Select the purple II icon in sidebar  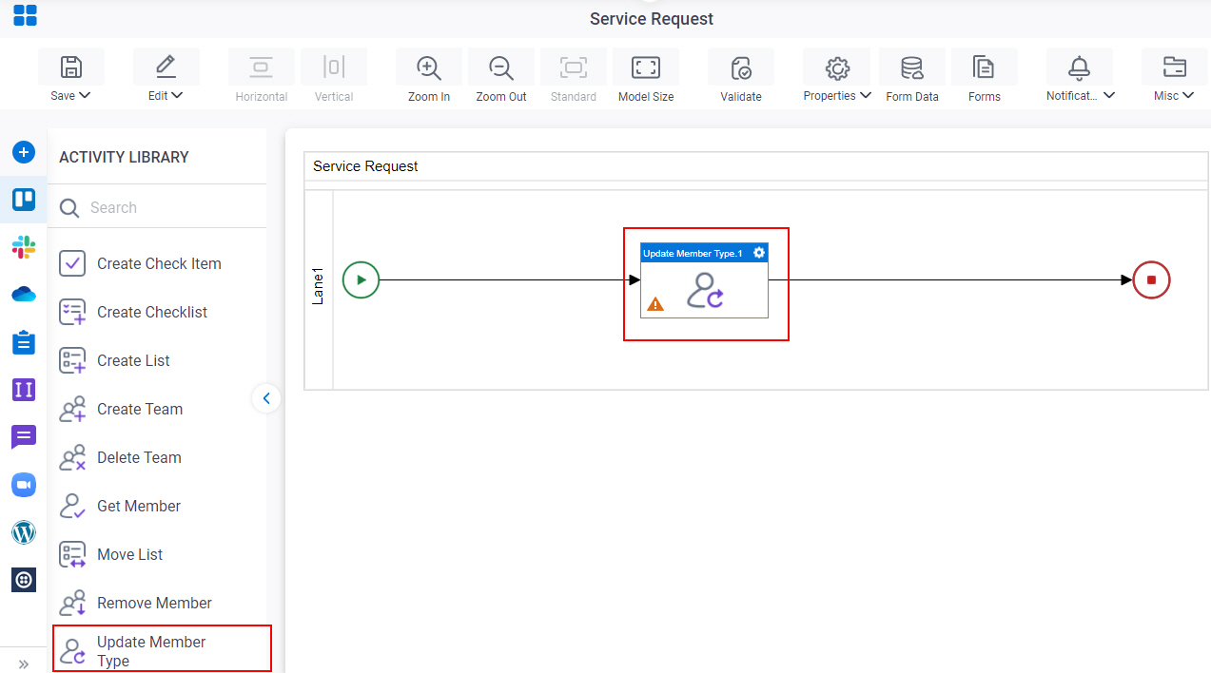tap(24, 390)
